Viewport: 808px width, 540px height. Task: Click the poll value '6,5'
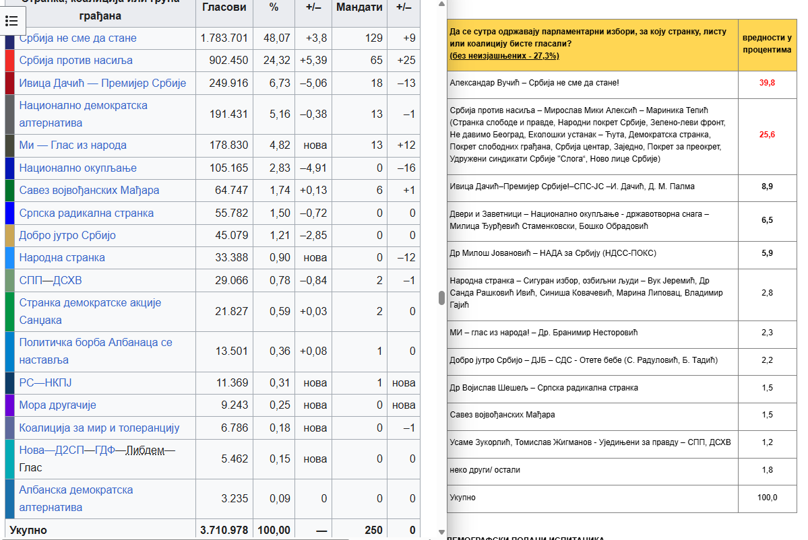pyautogui.click(x=768, y=220)
